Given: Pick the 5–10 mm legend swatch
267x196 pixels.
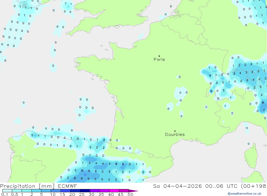Looking at the screenshot, I should [x=46, y=191].
